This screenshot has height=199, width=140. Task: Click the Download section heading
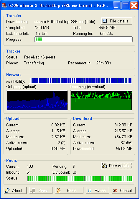(83, 118)
